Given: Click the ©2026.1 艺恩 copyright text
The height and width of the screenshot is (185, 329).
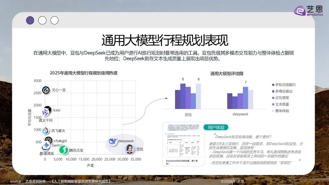Looking at the screenshot, I should (x=232, y=181).
